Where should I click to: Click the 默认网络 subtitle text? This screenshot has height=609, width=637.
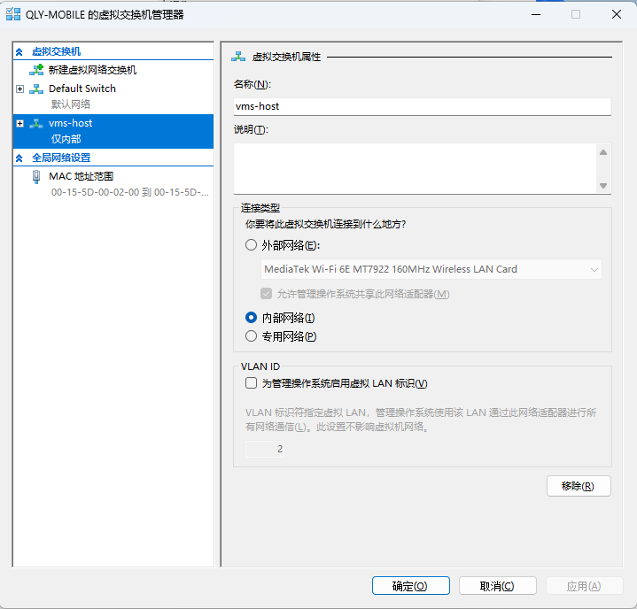pyautogui.click(x=71, y=104)
